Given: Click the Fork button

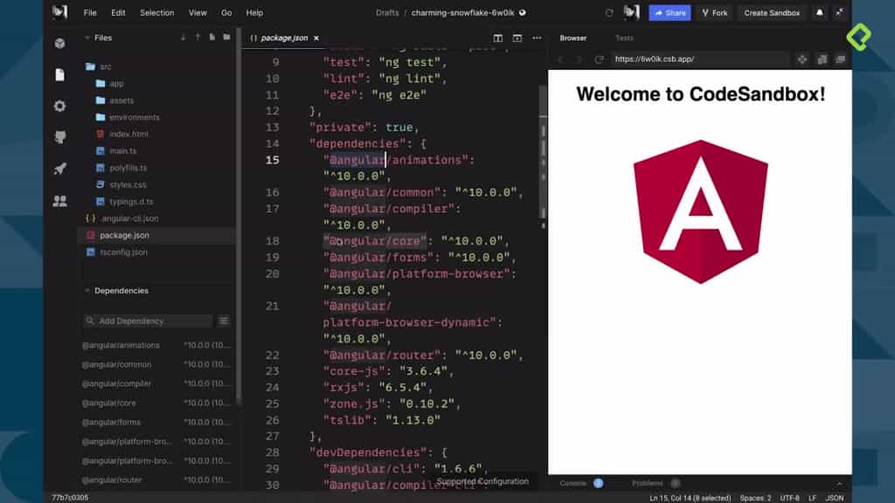Looking at the screenshot, I should coord(715,12).
